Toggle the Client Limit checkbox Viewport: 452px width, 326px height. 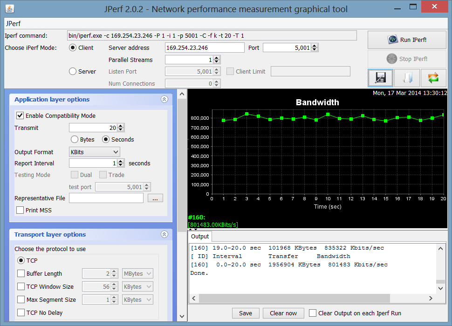[x=230, y=71]
